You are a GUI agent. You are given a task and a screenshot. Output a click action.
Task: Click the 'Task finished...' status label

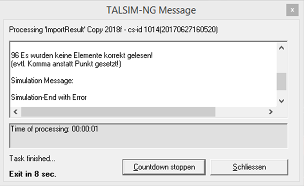pos(32,158)
